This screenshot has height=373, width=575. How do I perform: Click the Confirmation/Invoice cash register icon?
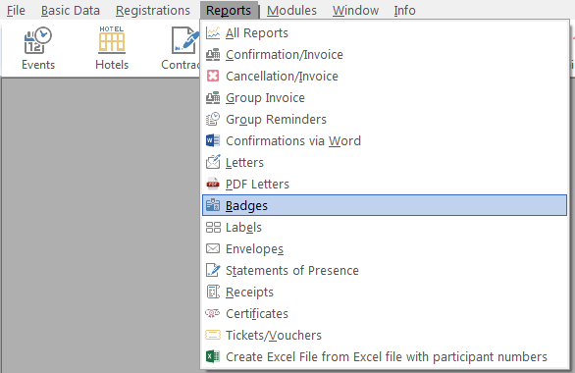[213, 55]
